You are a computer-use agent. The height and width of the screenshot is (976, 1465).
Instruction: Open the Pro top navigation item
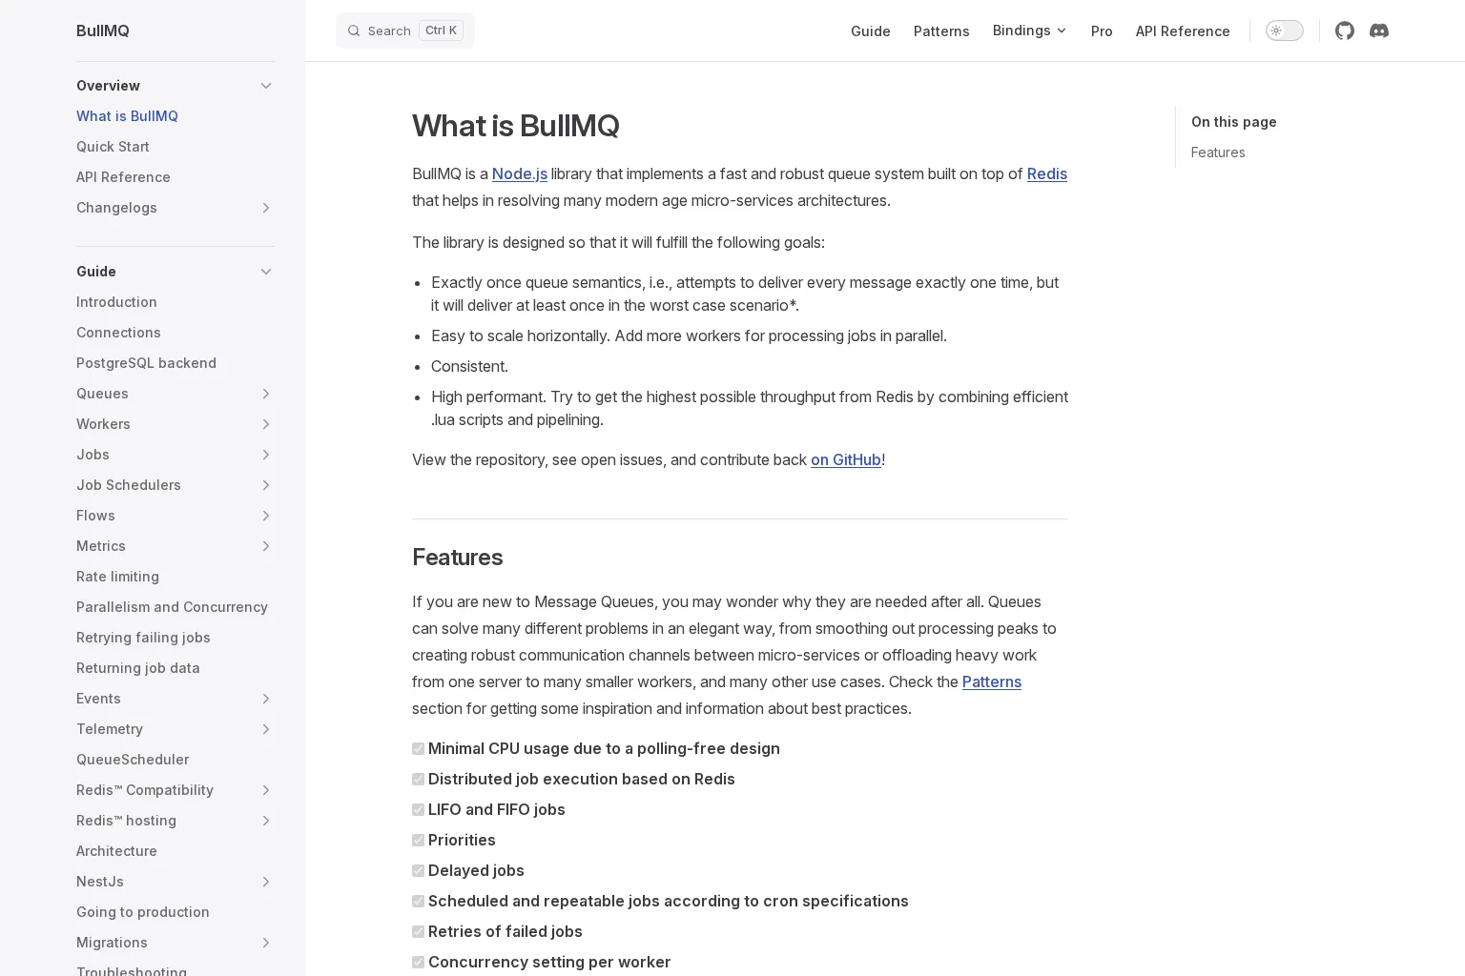pyautogui.click(x=1102, y=31)
